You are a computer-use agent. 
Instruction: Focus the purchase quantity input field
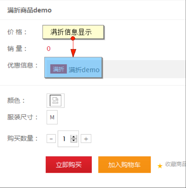(65, 139)
